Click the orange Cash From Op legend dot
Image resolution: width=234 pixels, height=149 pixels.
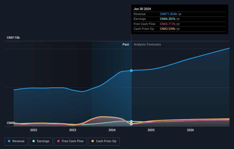pos(93,141)
